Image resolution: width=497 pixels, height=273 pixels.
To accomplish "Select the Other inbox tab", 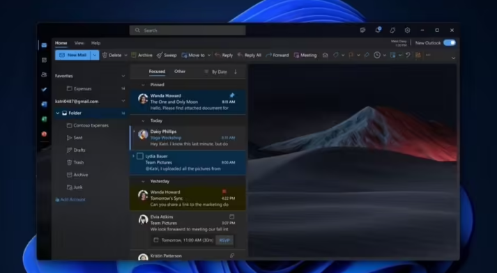I will click(x=180, y=72).
